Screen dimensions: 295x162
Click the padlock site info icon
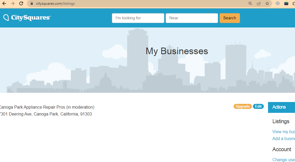31,3
